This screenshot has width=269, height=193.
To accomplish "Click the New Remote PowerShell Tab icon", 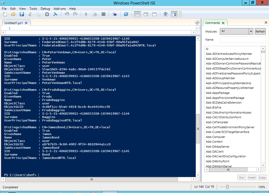I will tap(115, 14).
